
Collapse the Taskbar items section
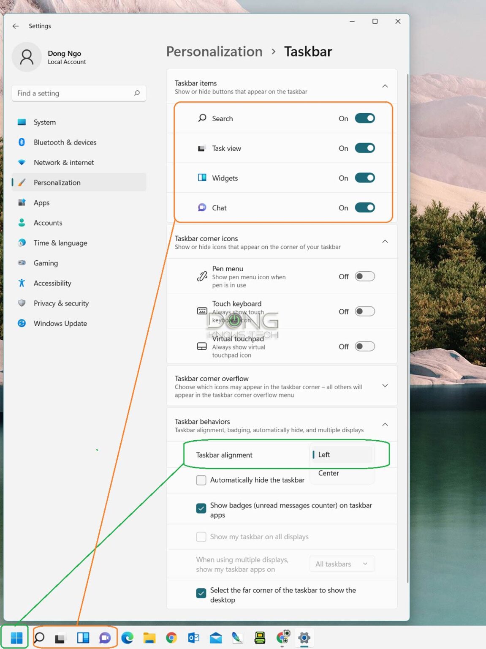coord(385,86)
